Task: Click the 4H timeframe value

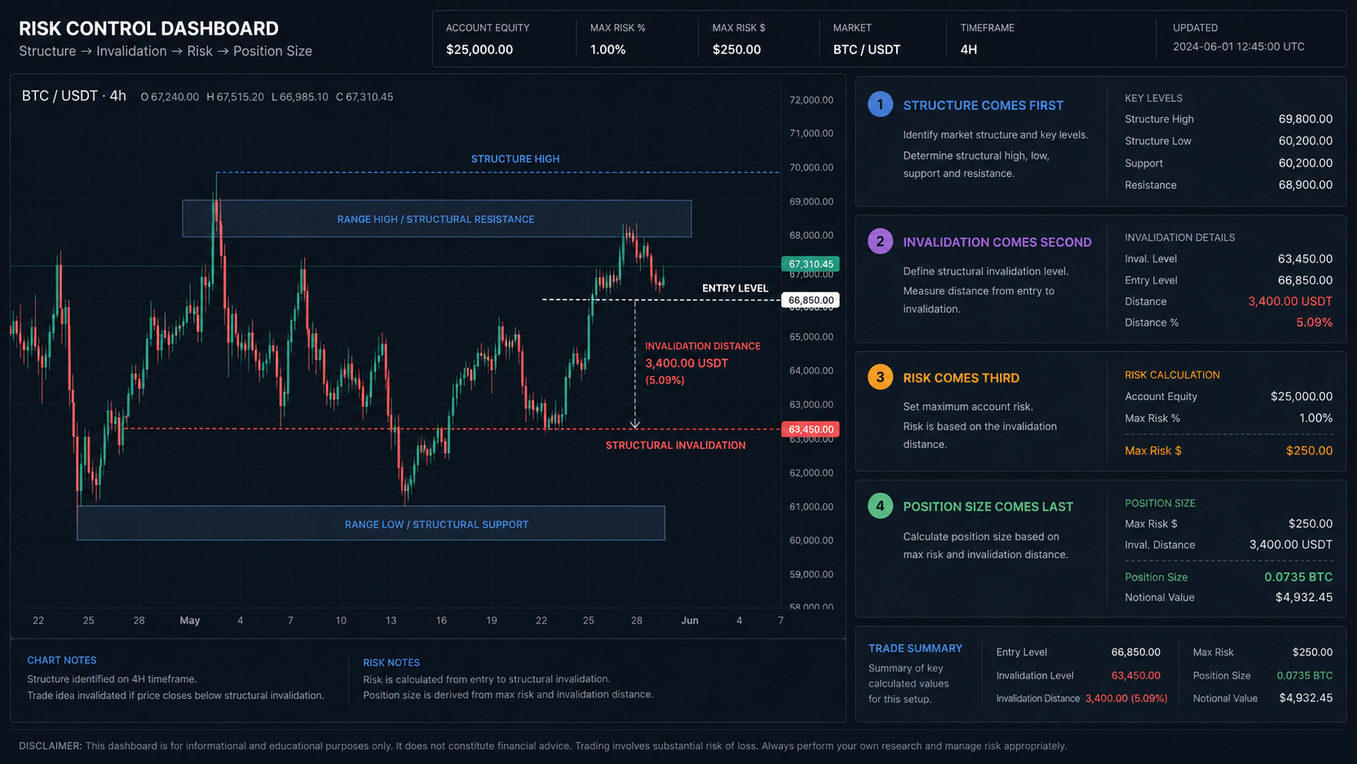Action: coord(968,50)
